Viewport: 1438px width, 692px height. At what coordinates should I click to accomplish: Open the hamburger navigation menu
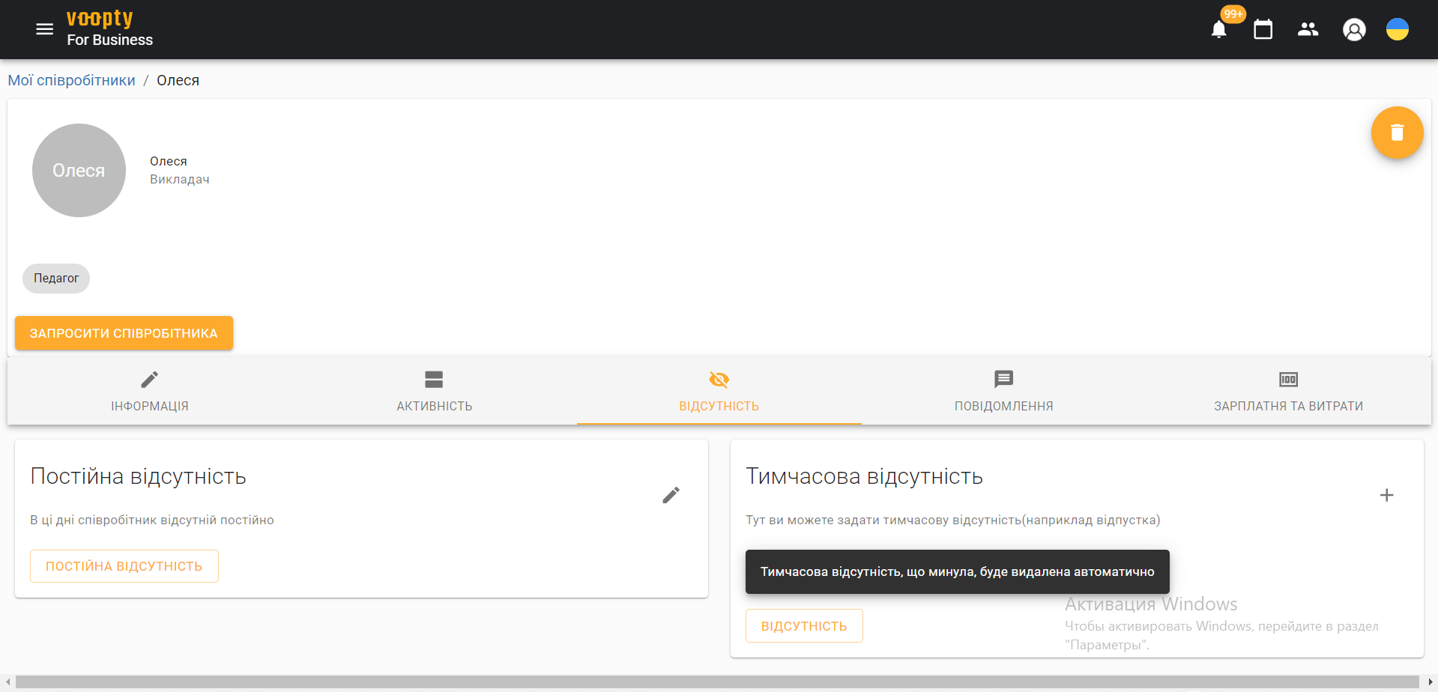pos(44,29)
